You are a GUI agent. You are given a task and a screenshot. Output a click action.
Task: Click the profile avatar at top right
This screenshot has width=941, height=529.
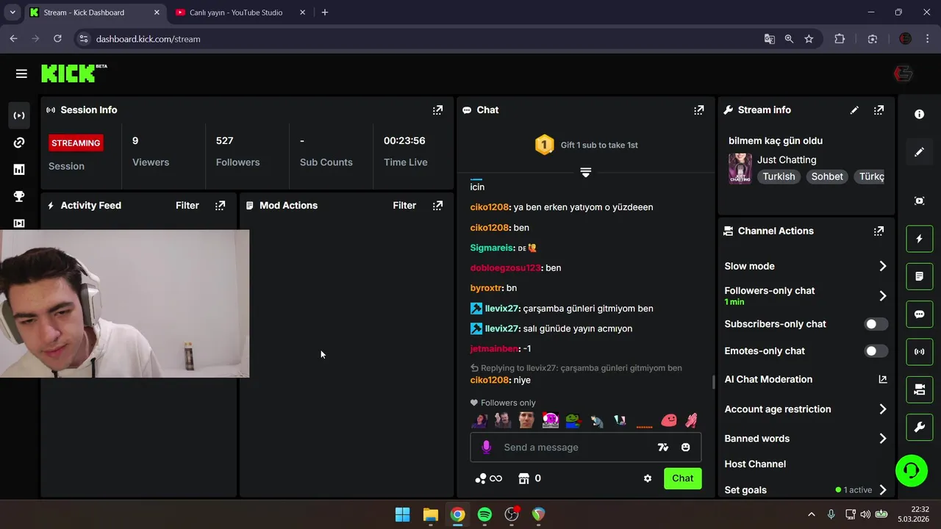[903, 73]
